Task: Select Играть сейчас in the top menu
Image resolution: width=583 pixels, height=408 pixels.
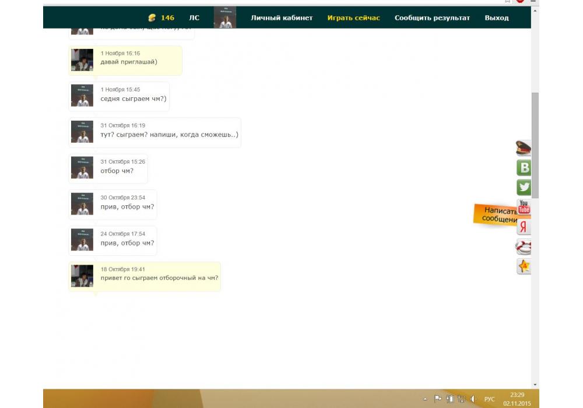Action: pos(353,17)
